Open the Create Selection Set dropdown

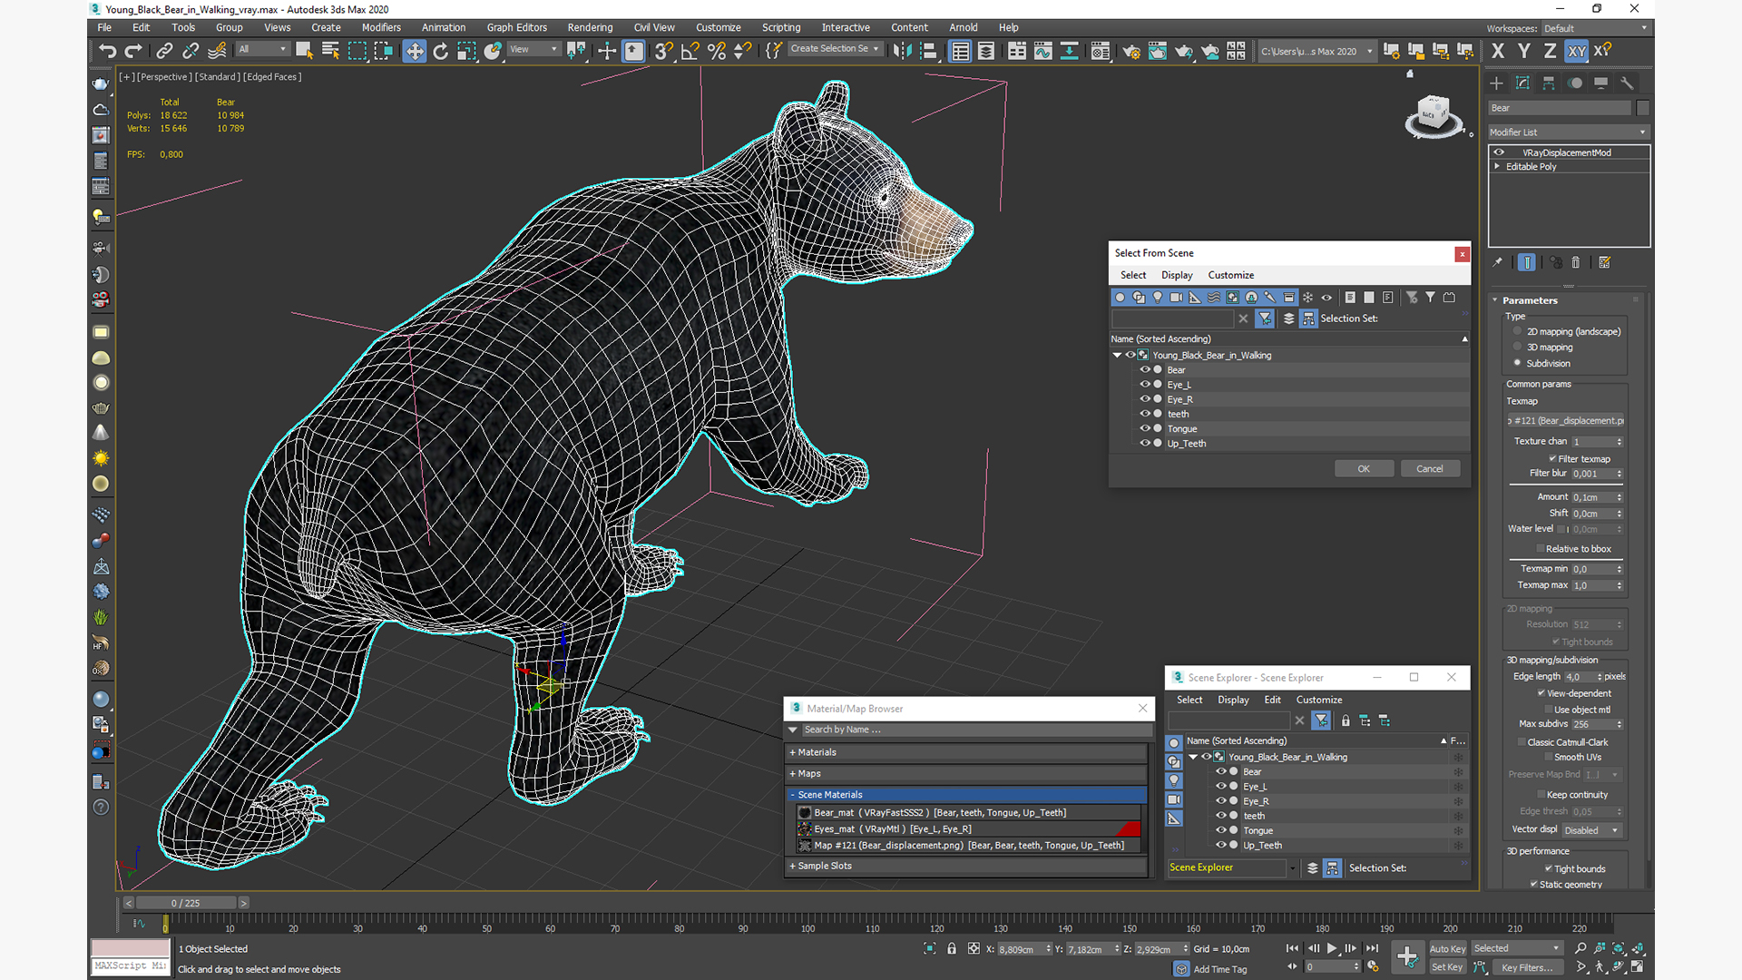point(835,49)
